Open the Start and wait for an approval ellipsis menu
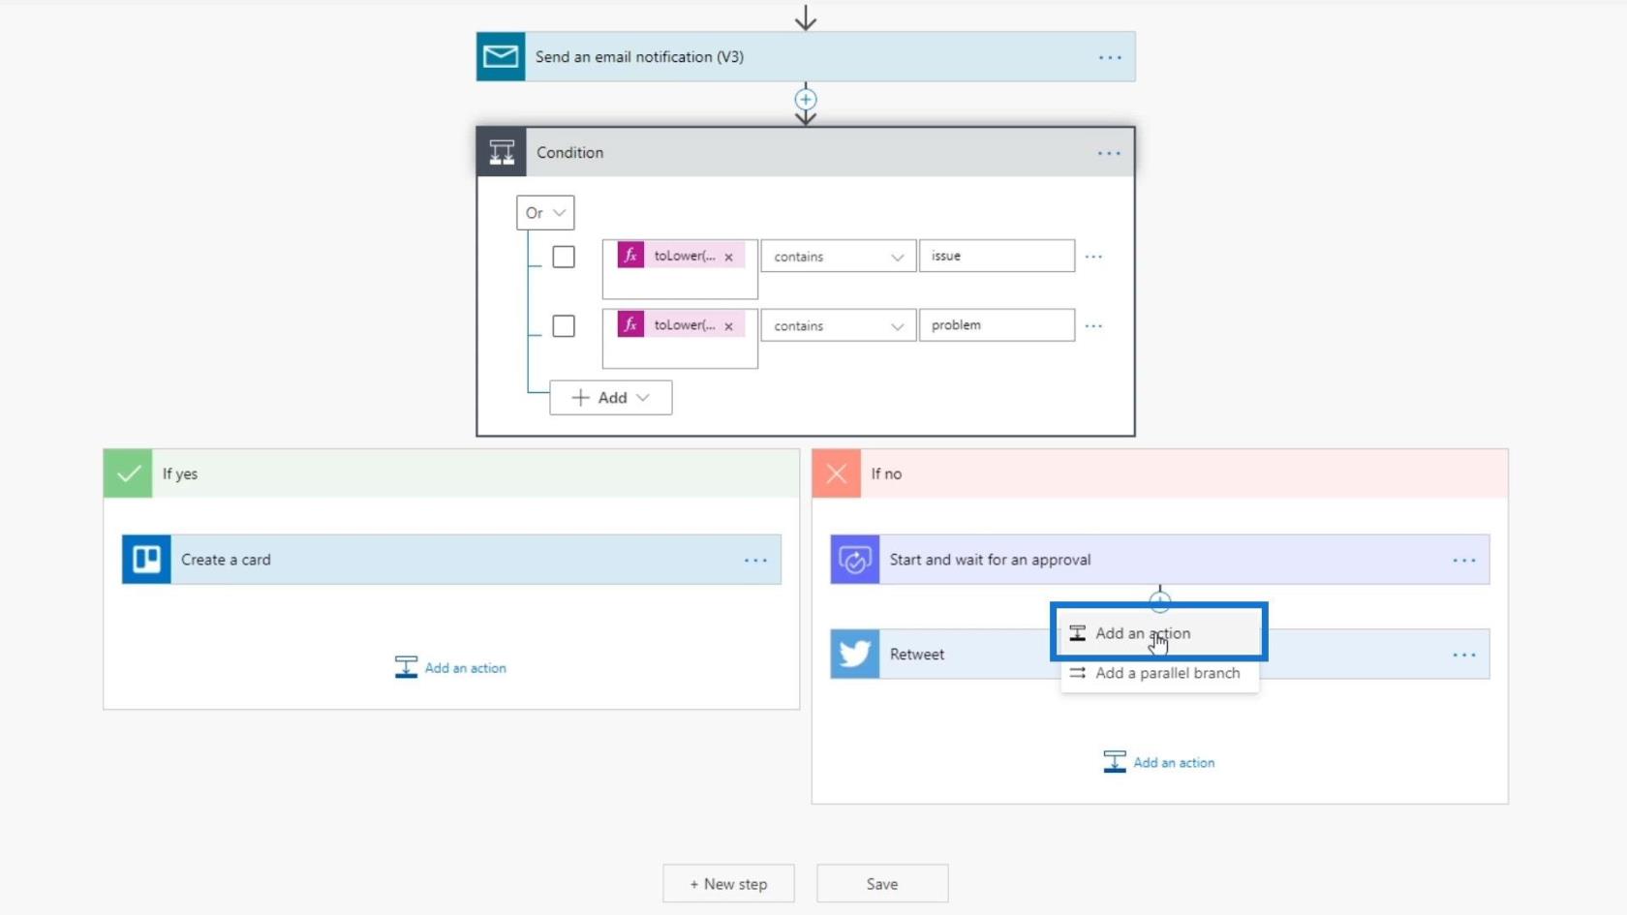The image size is (1627, 915). [x=1464, y=561]
